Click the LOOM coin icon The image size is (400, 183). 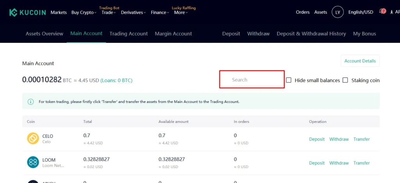tap(33, 162)
